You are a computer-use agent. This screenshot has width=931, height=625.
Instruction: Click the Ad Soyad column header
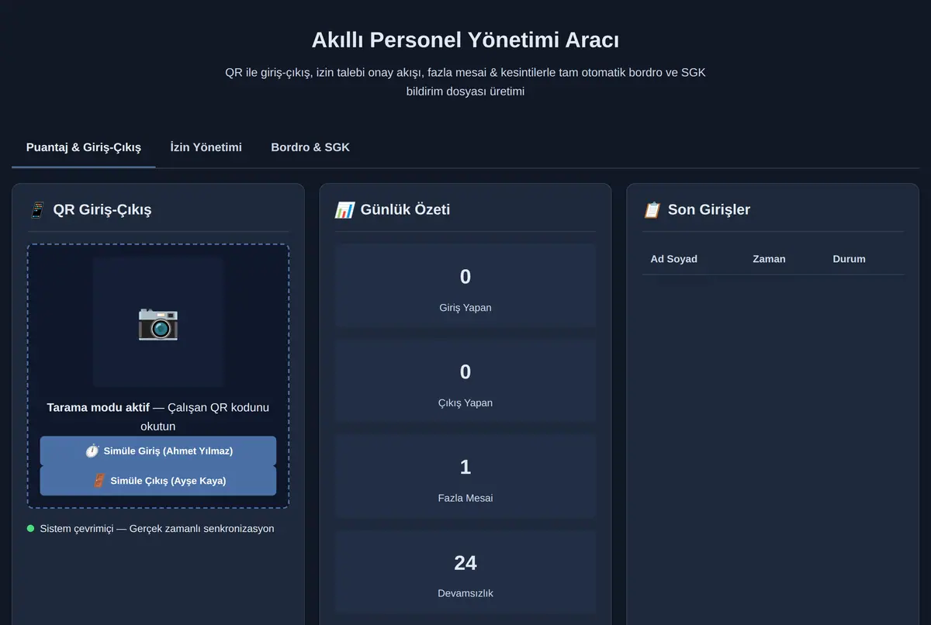pyautogui.click(x=673, y=259)
